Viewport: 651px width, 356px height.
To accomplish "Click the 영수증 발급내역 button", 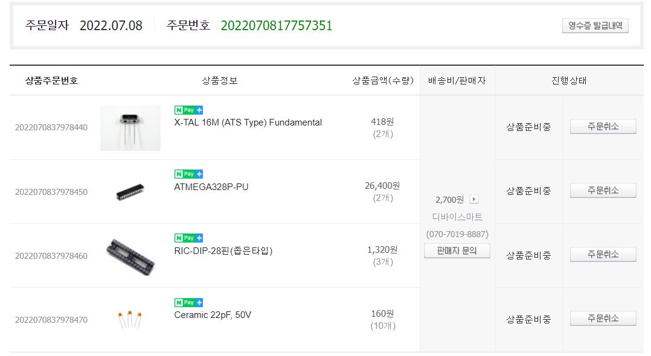I will pyautogui.click(x=595, y=26).
